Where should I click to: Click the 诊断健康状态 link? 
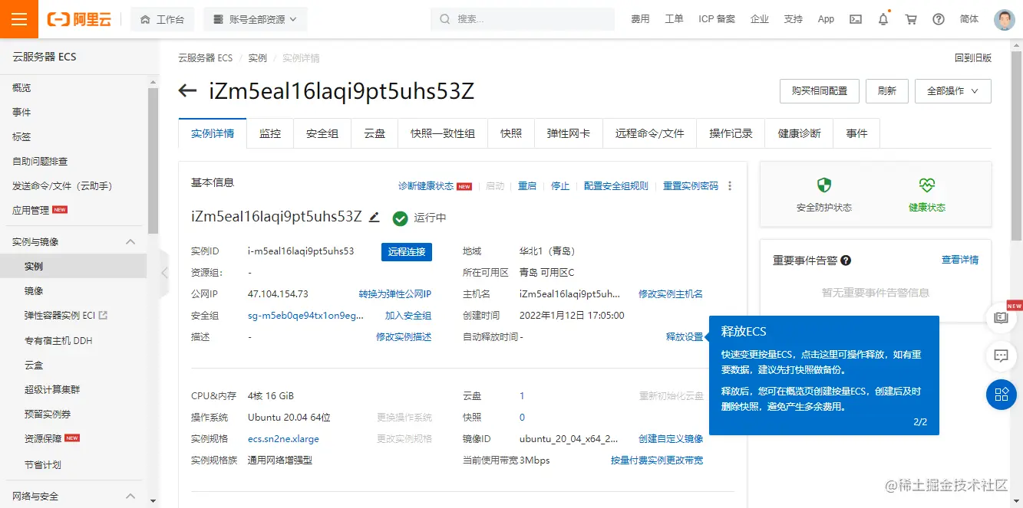tap(426, 186)
